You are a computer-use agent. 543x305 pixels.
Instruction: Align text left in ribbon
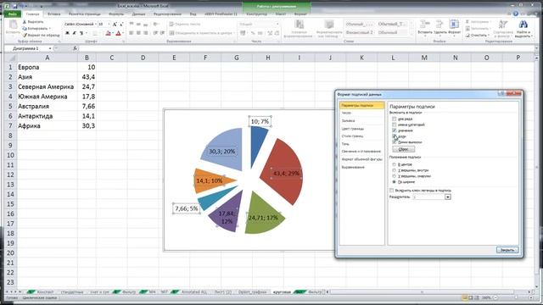[132, 33]
